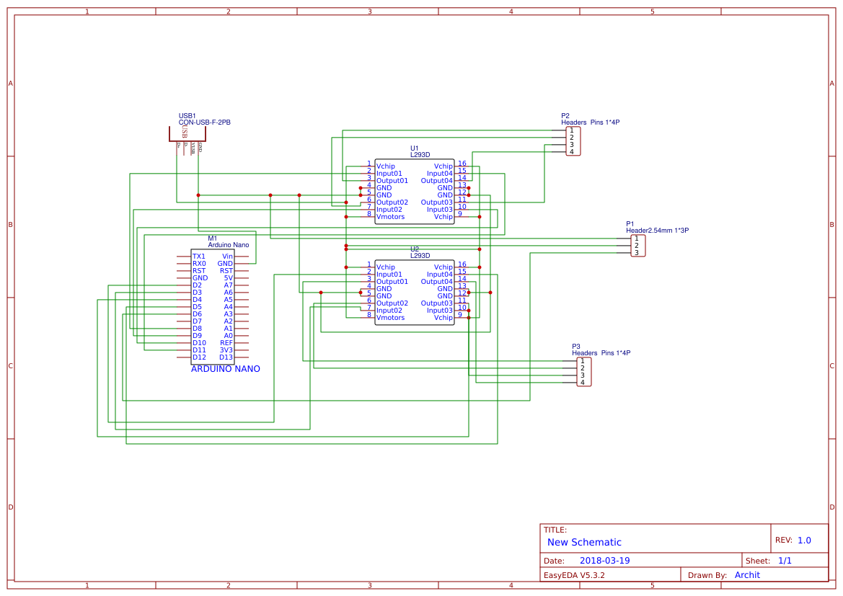Select the P2 Headers Pins 1*4P connector
The image size is (843, 596).
[x=572, y=140]
